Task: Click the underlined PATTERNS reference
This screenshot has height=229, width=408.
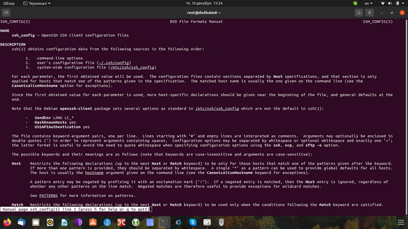Action: (49, 196)
